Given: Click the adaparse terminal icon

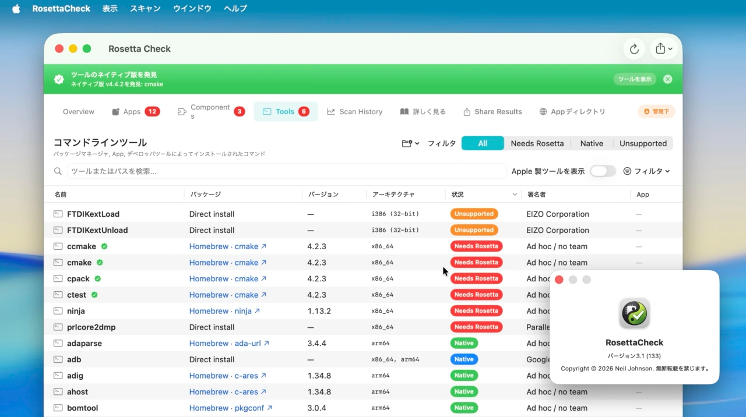Looking at the screenshot, I should click(58, 344).
